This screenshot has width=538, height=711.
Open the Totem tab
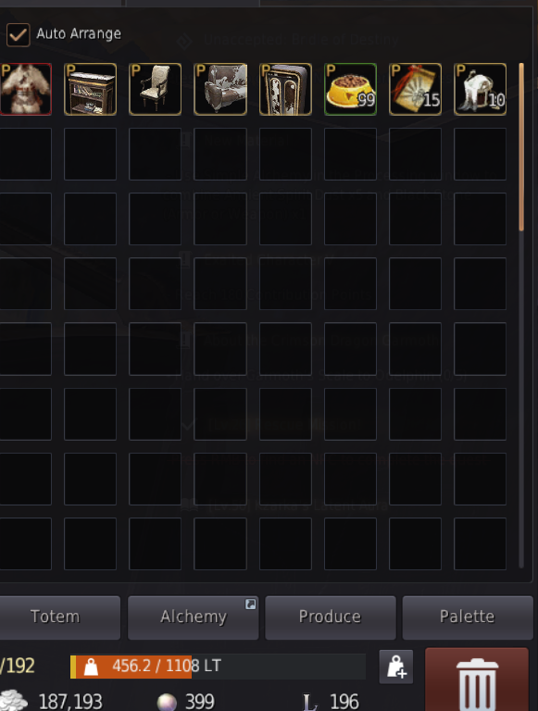click(55, 617)
